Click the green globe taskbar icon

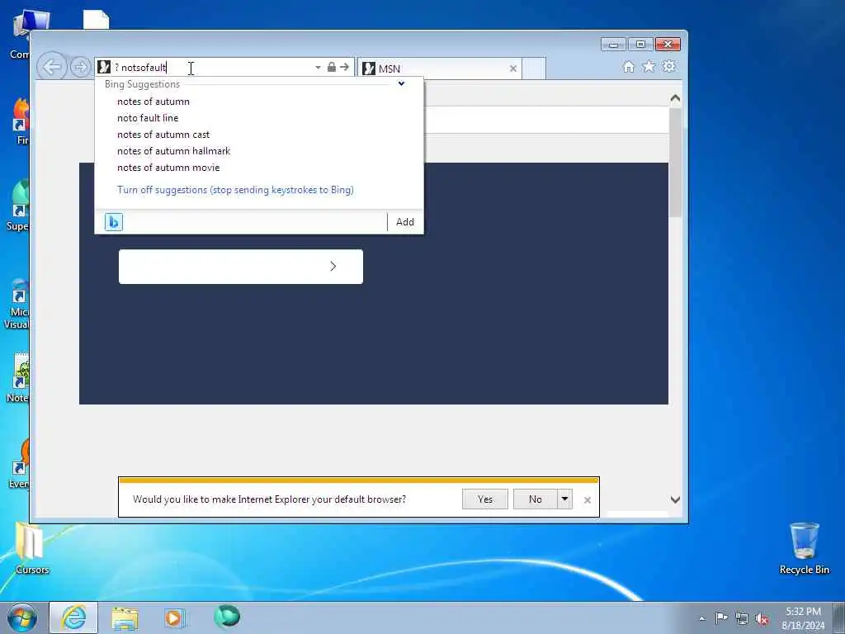point(227,617)
